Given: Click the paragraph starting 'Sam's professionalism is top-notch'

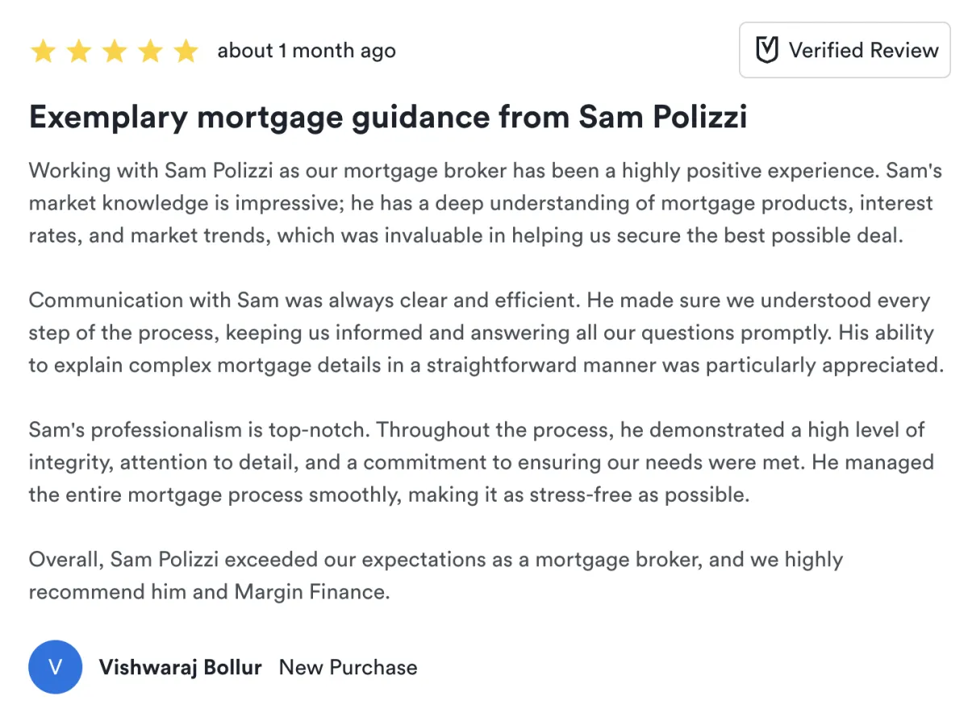Looking at the screenshot, I should click(481, 461).
